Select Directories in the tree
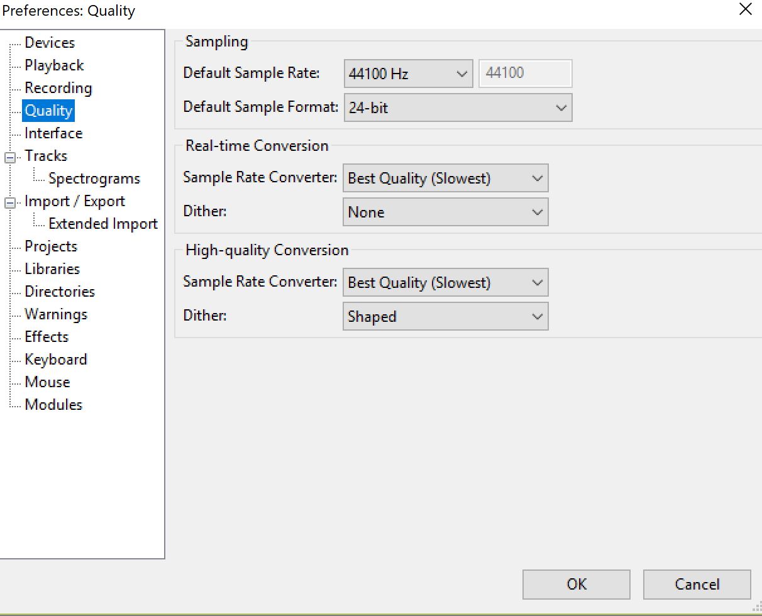Image resolution: width=762 pixels, height=616 pixels. 60,292
